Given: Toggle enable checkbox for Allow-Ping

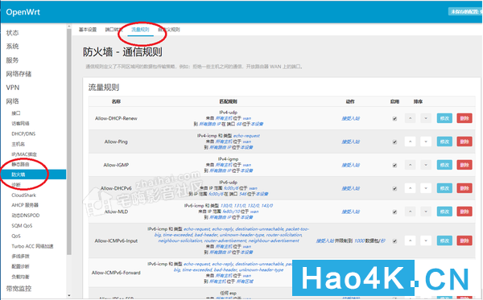Looking at the screenshot, I should click(x=394, y=142).
